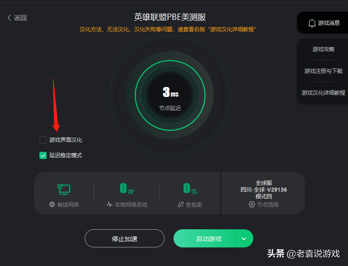Click the link icon beside 丢包率
Viewport: 348px width, 266px height.
[x=181, y=204]
